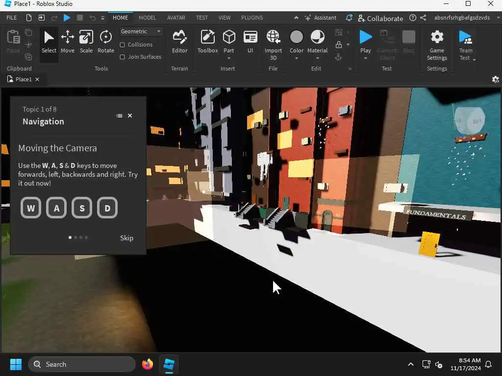This screenshot has height=376, width=502.
Task: Click the A key button
Action: (x=56, y=208)
